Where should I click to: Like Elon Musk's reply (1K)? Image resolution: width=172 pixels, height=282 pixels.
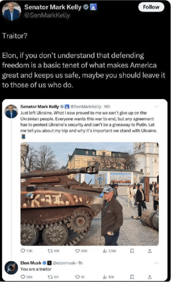tap(80, 277)
